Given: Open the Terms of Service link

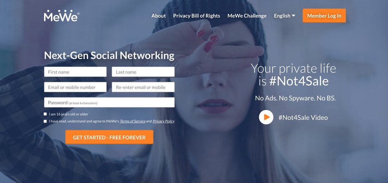Looking at the screenshot, I should [x=133, y=121].
